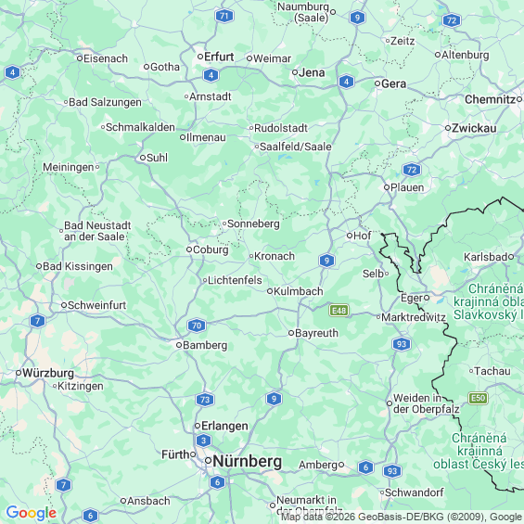
Task: Click the map data attribution text
Action: coord(402,518)
